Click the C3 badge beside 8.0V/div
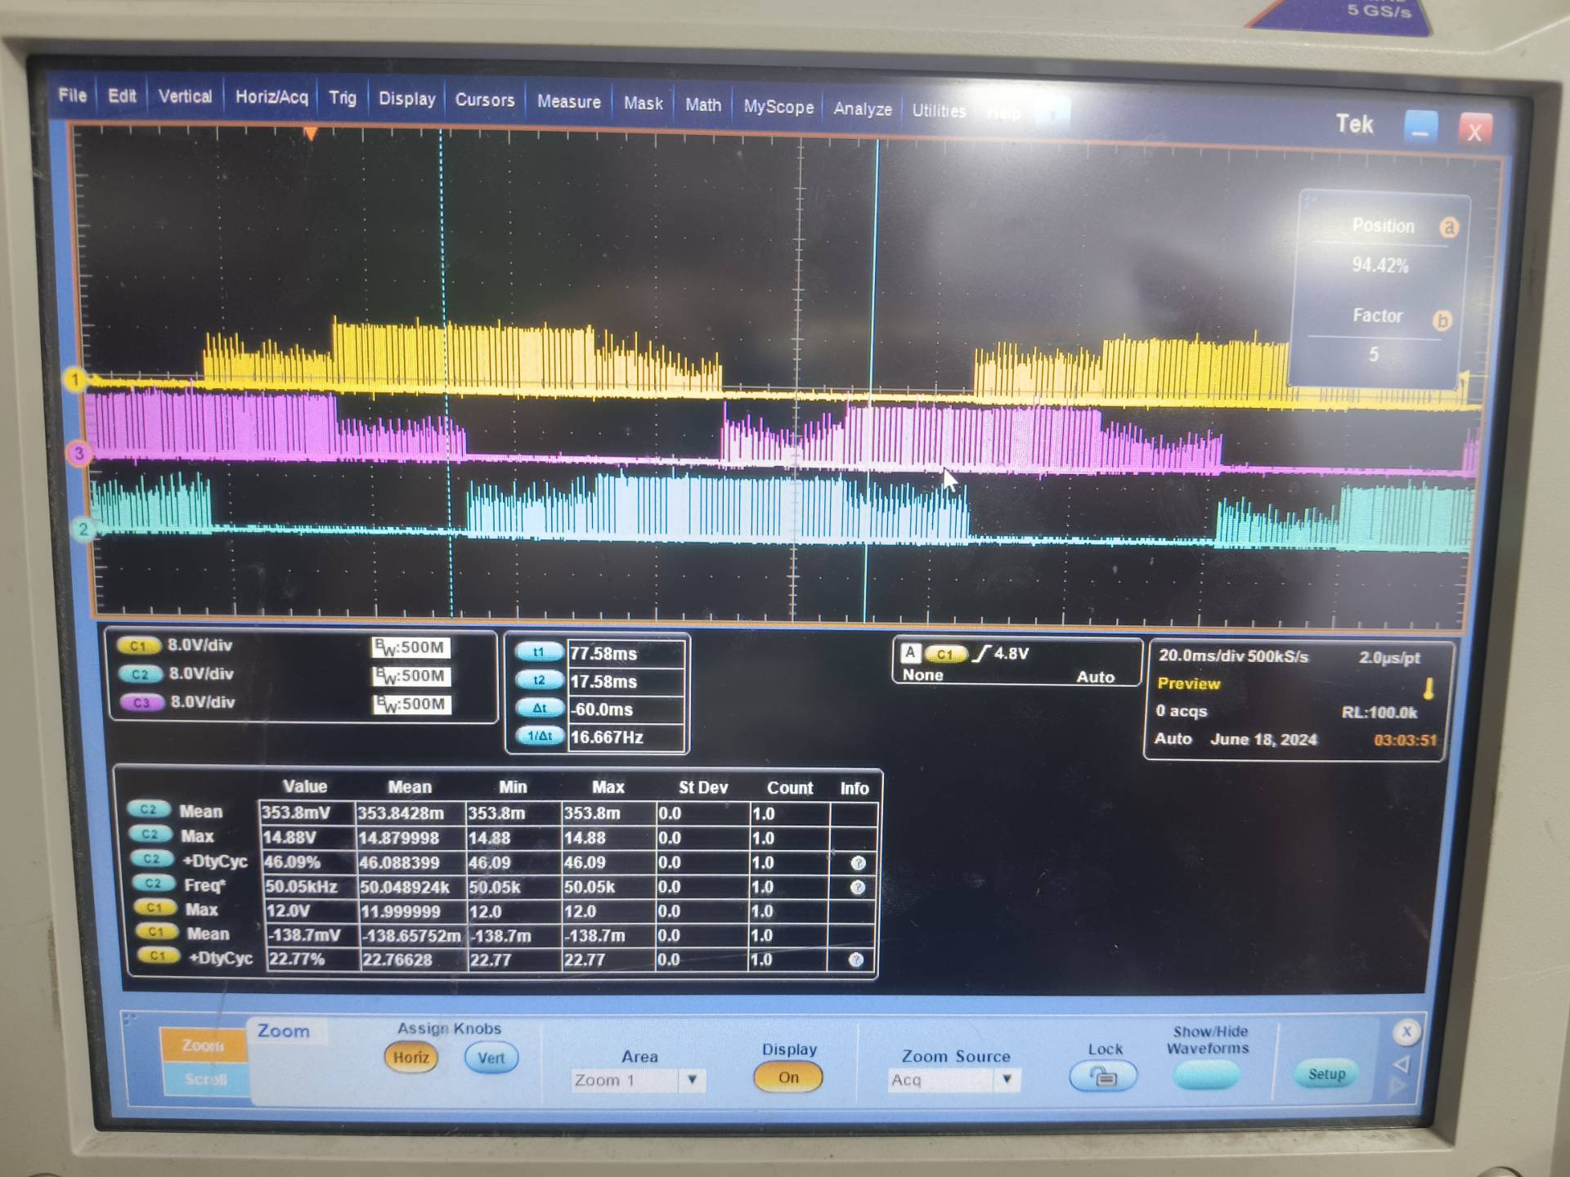Image resolution: width=1570 pixels, height=1177 pixels. tap(141, 703)
